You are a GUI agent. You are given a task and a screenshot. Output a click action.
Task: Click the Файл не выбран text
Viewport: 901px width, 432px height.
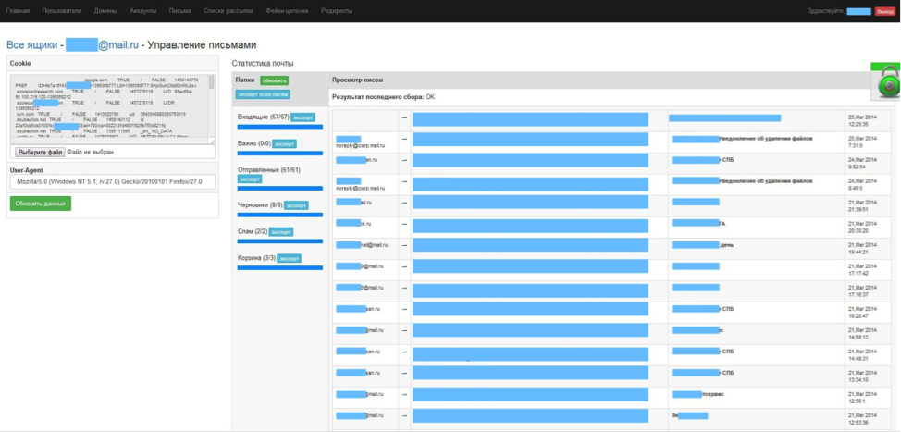coord(89,153)
